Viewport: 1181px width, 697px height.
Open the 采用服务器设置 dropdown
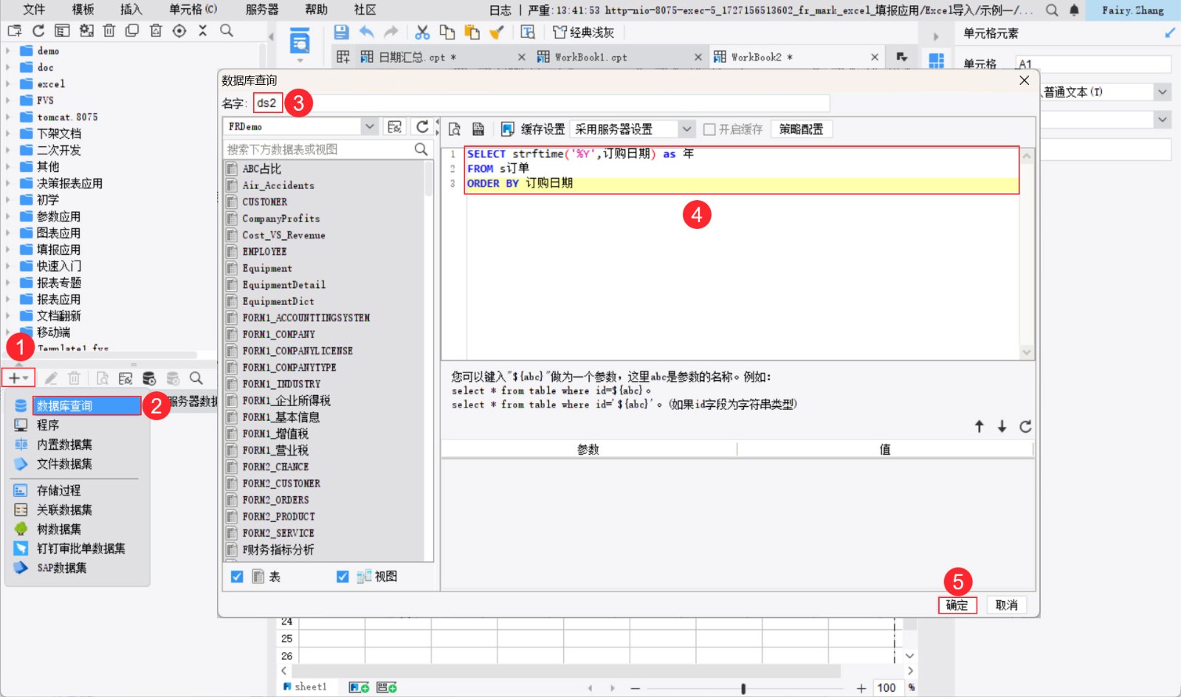tap(686, 128)
